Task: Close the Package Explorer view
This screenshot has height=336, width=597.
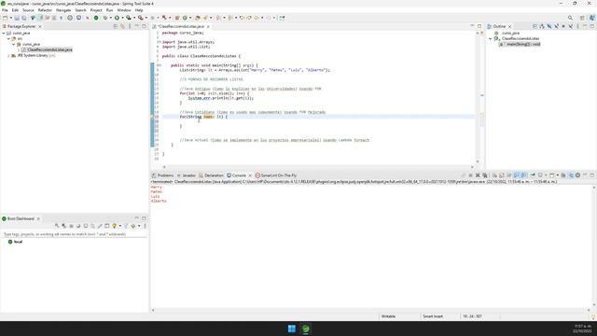Action: tap(40, 26)
